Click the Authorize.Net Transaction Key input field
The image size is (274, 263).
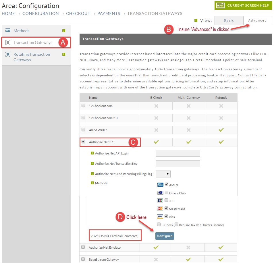tap(178, 164)
